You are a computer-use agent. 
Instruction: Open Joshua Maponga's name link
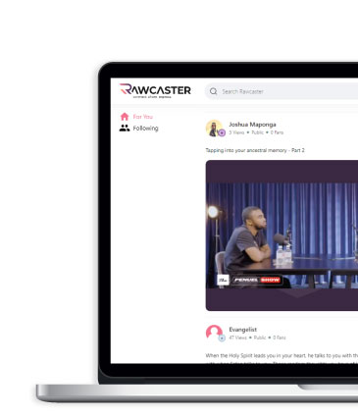(252, 125)
